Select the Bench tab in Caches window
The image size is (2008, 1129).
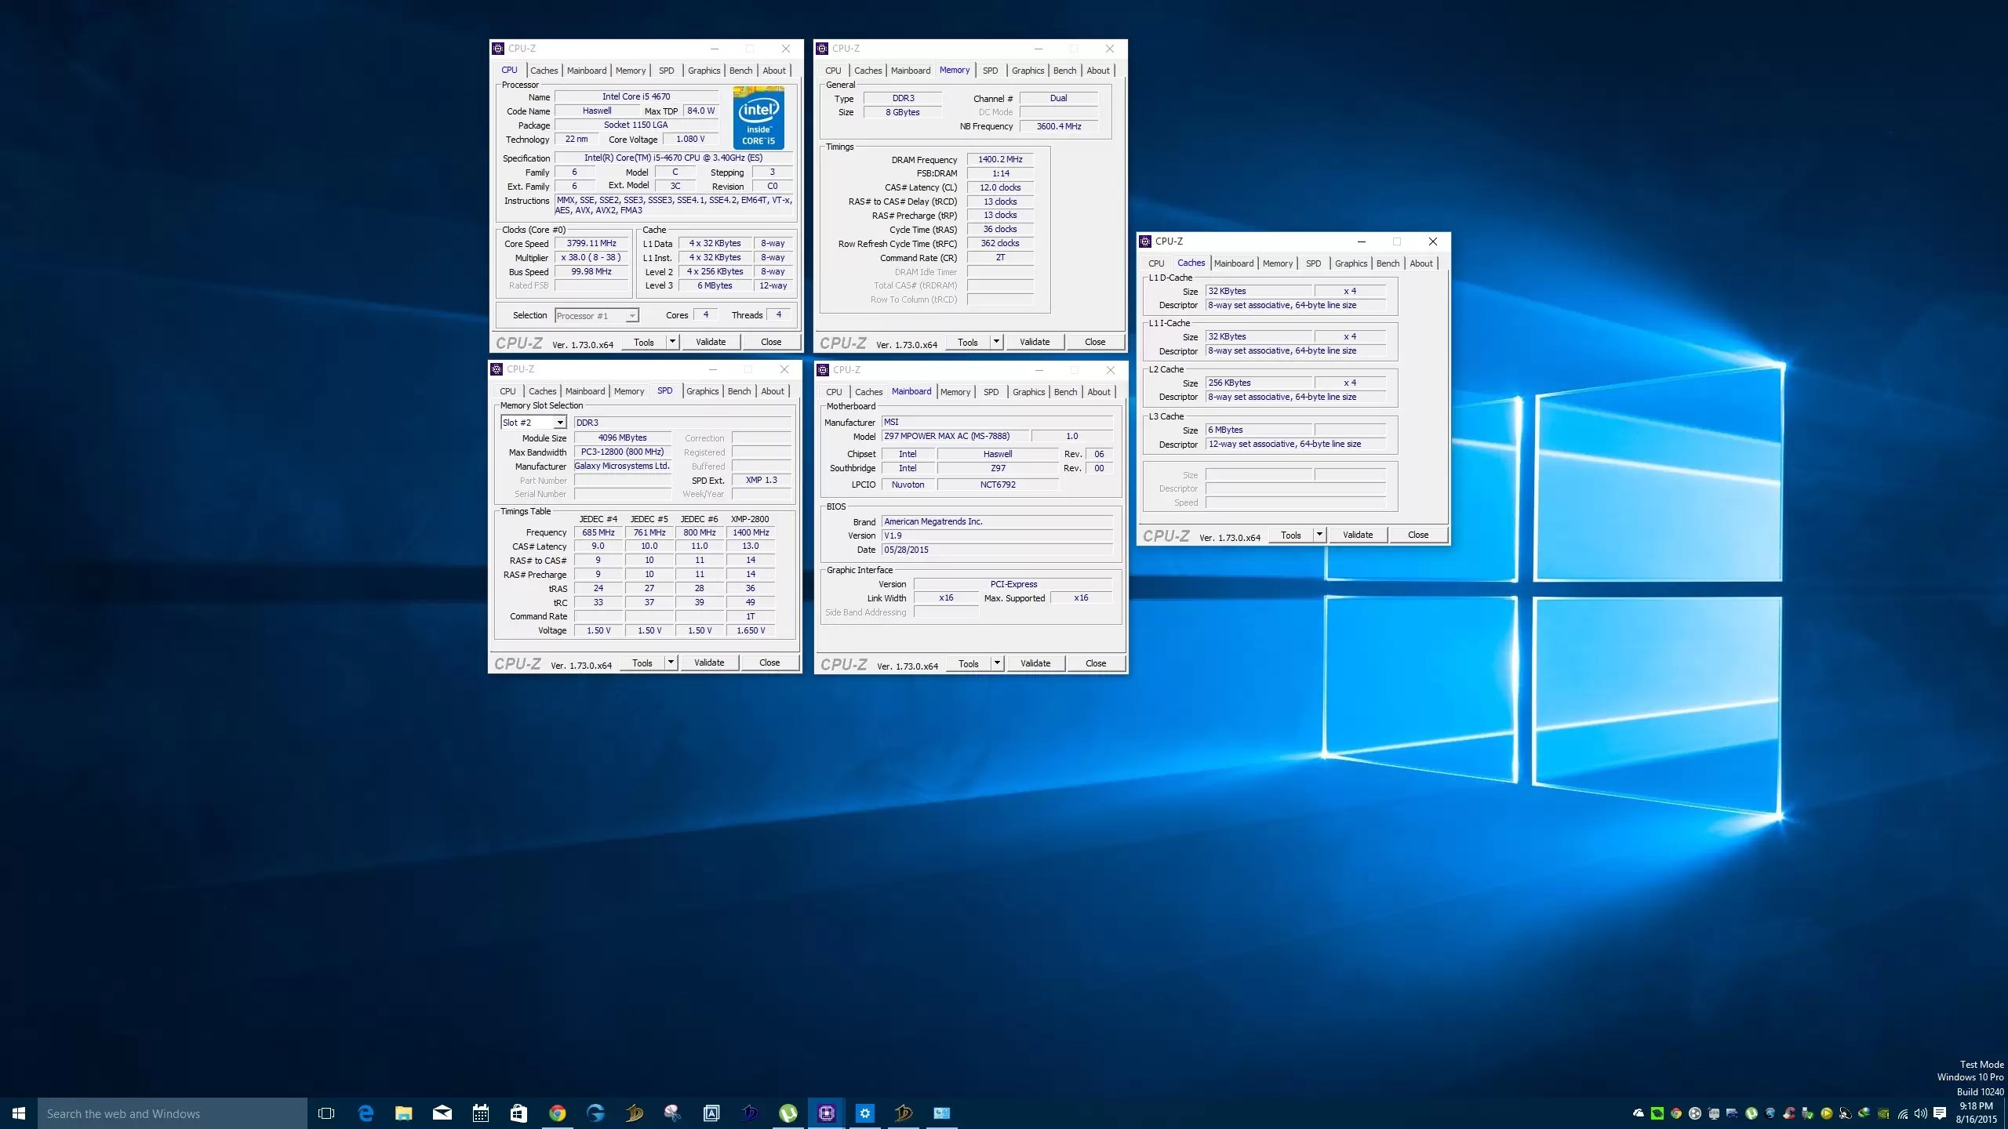click(1388, 263)
